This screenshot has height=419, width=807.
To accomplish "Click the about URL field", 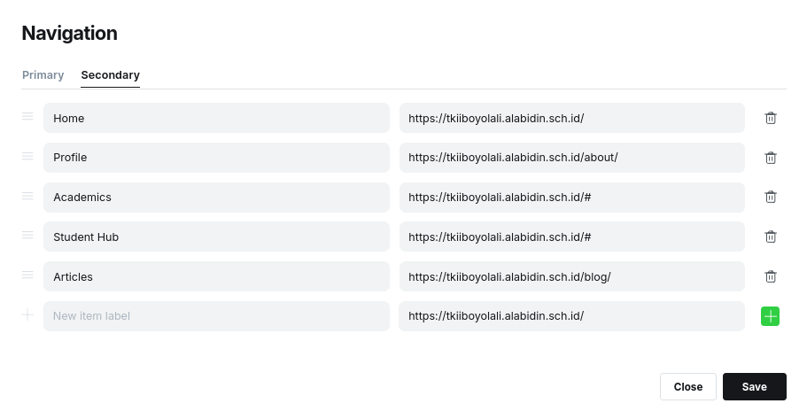I will (x=571, y=158).
